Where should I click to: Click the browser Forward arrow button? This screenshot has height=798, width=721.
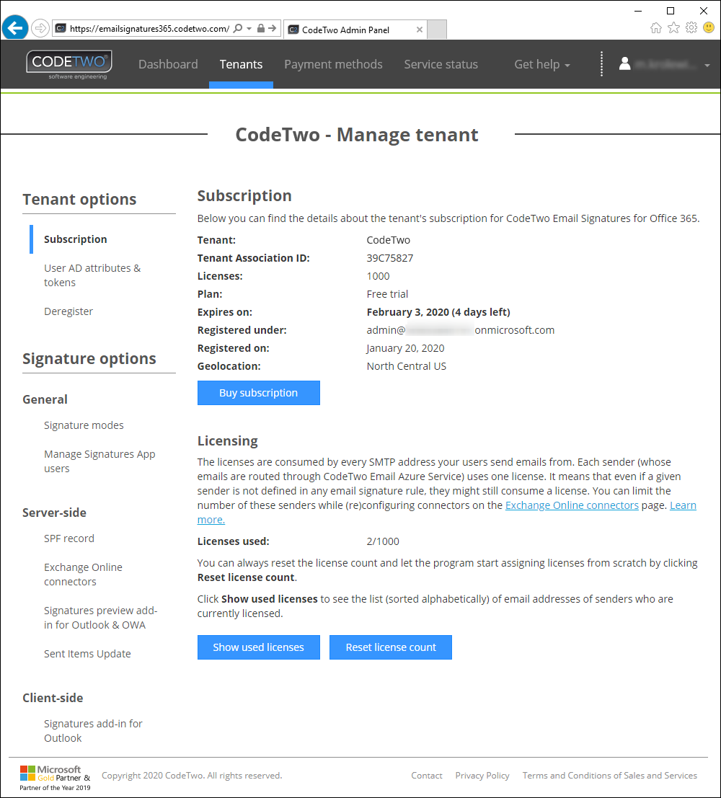40,29
